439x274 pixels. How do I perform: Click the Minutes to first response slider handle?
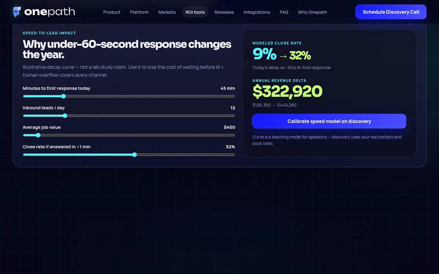pos(63,96)
